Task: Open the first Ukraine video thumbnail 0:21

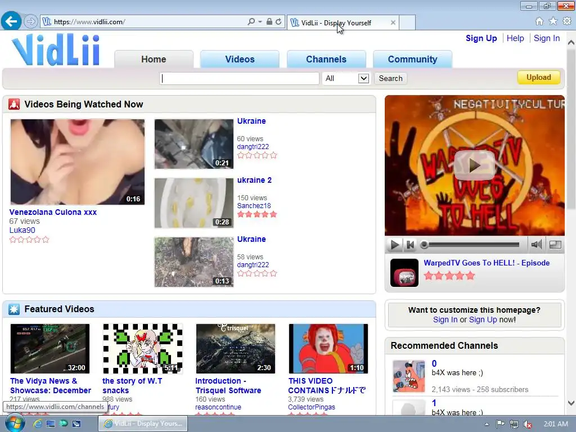Action: click(194, 144)
